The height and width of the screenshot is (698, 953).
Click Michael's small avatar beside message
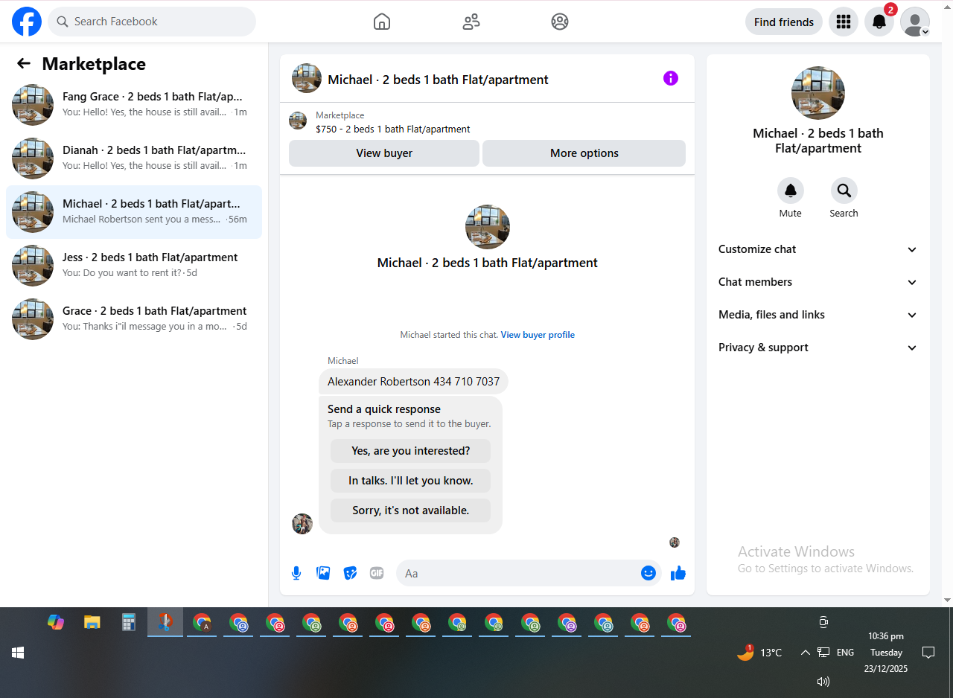coord(302,524)
